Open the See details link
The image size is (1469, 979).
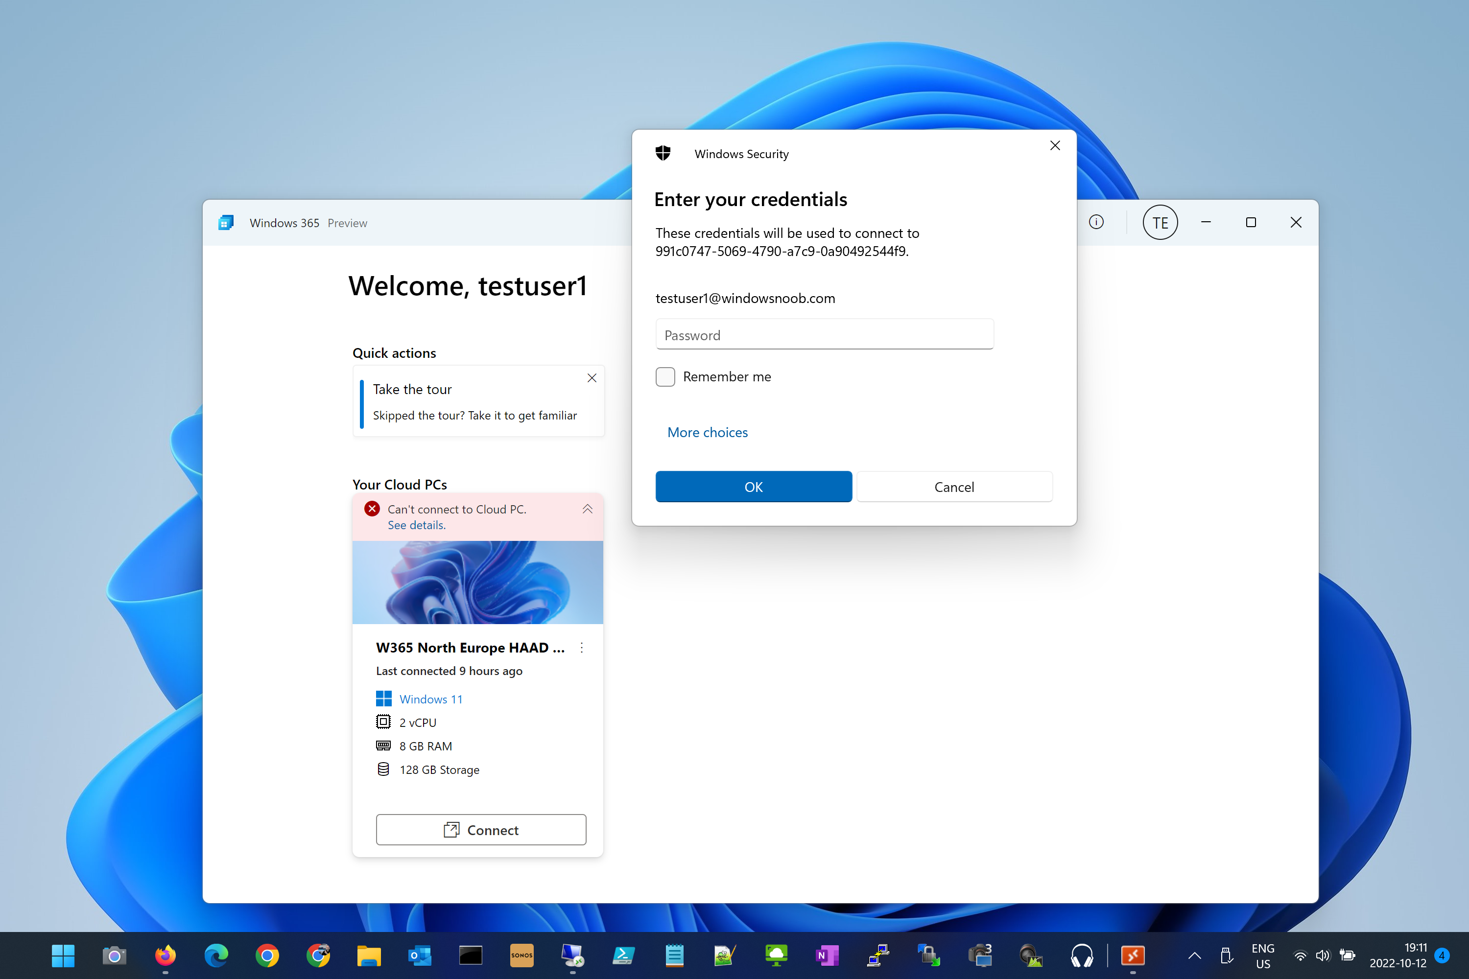[417, 525]
